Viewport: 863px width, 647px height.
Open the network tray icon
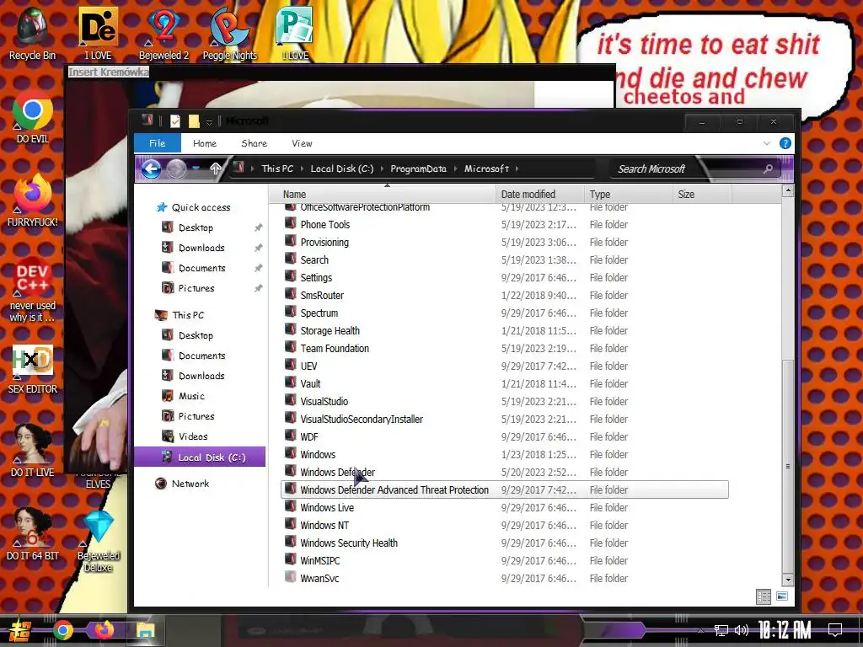pos(721,630)
